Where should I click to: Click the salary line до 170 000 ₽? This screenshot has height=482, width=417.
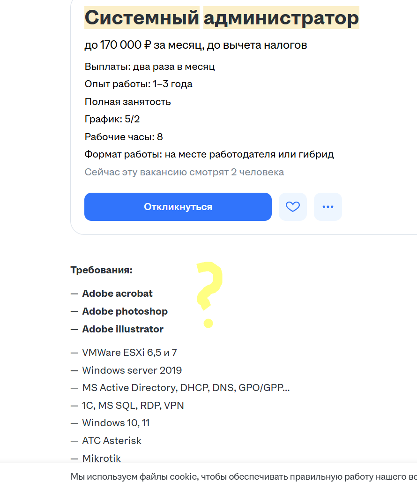pos(195,45)
